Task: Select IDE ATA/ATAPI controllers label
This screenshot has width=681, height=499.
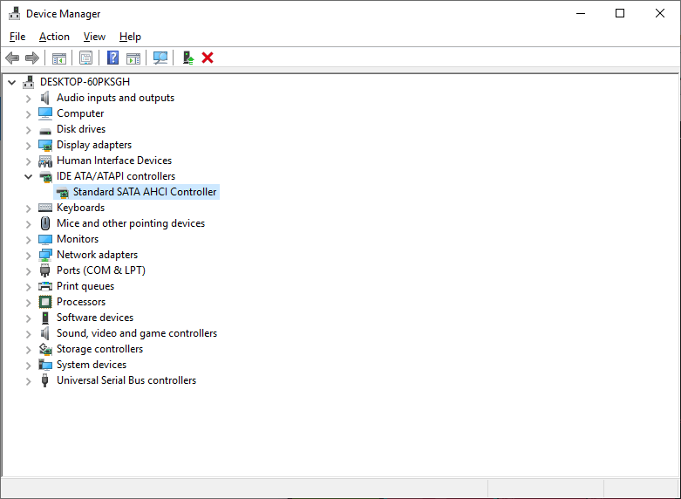Action: point(116,176)
